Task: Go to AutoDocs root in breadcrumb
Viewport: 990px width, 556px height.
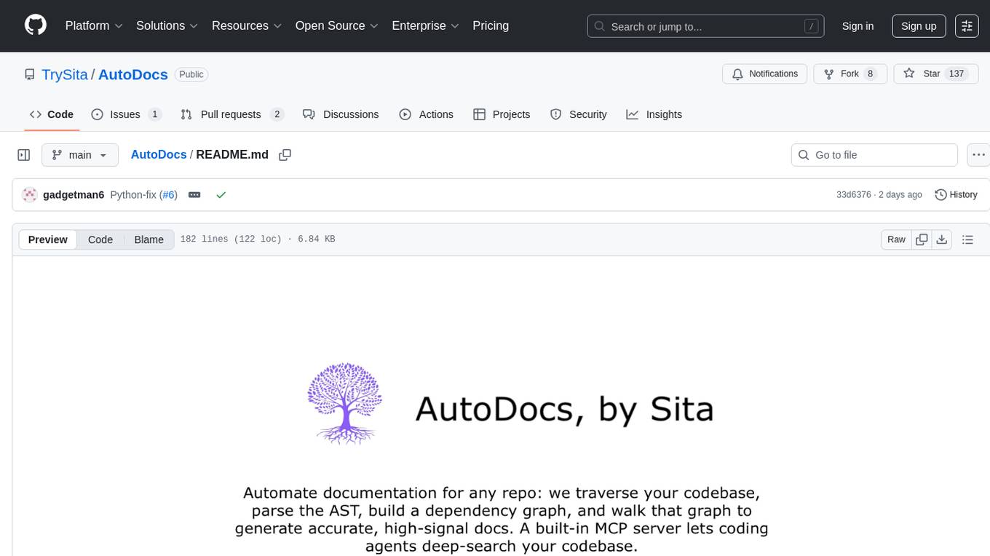Action: click(159, 154)
